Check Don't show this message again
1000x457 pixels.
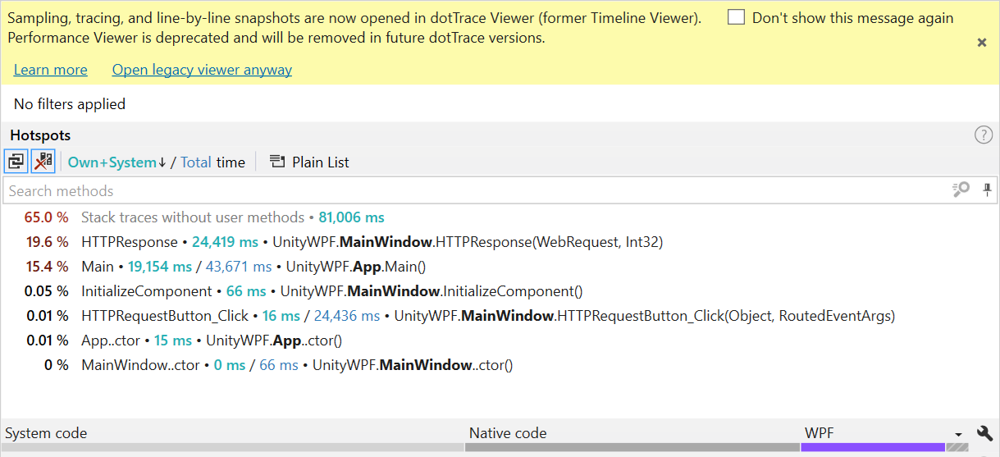(737, 17)
